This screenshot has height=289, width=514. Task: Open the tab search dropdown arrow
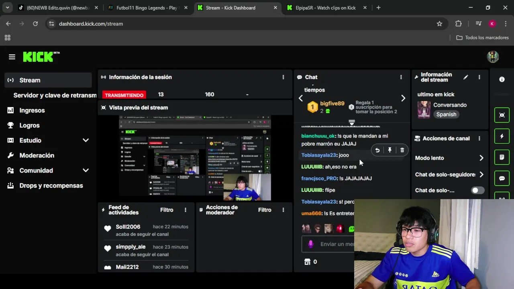(x=7, y=8)
